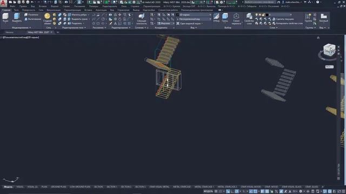346x194 pixels.
Task: Click the Гладкий объект smooth mesh tool
Action: pyautogui.click(x=47, y=18)
